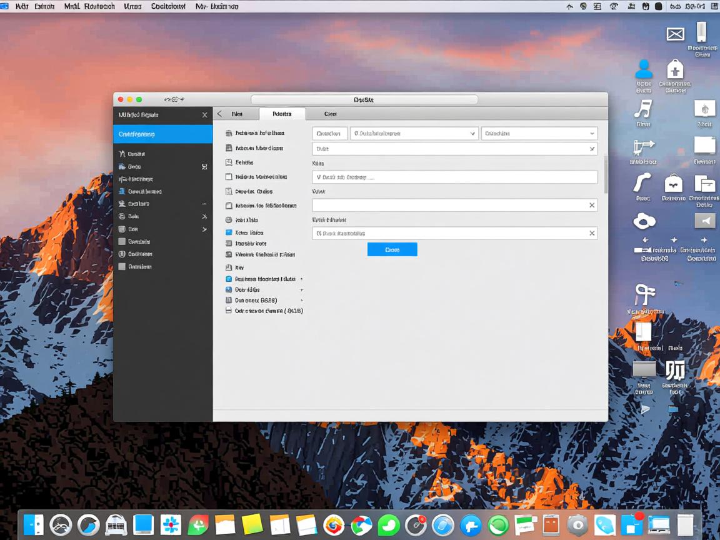
Task: Open the blue person contact desktop icon
Action: [643, 68]
